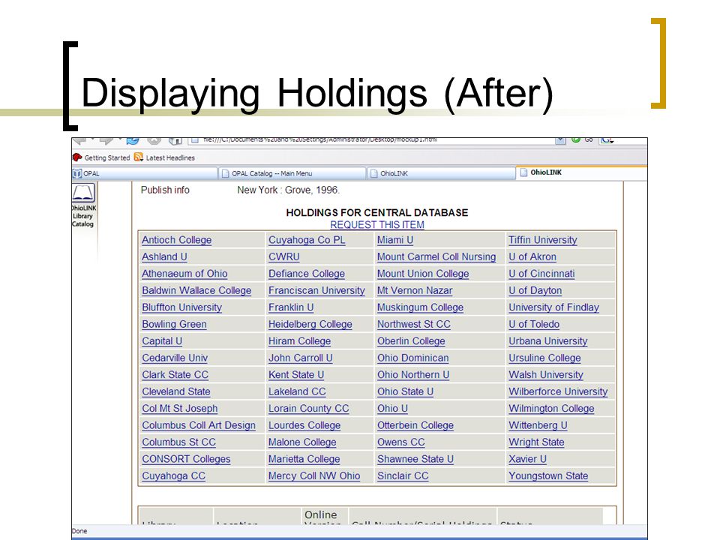720x540 pixels.
Task: Open the Miami U link
Action: 395,240
